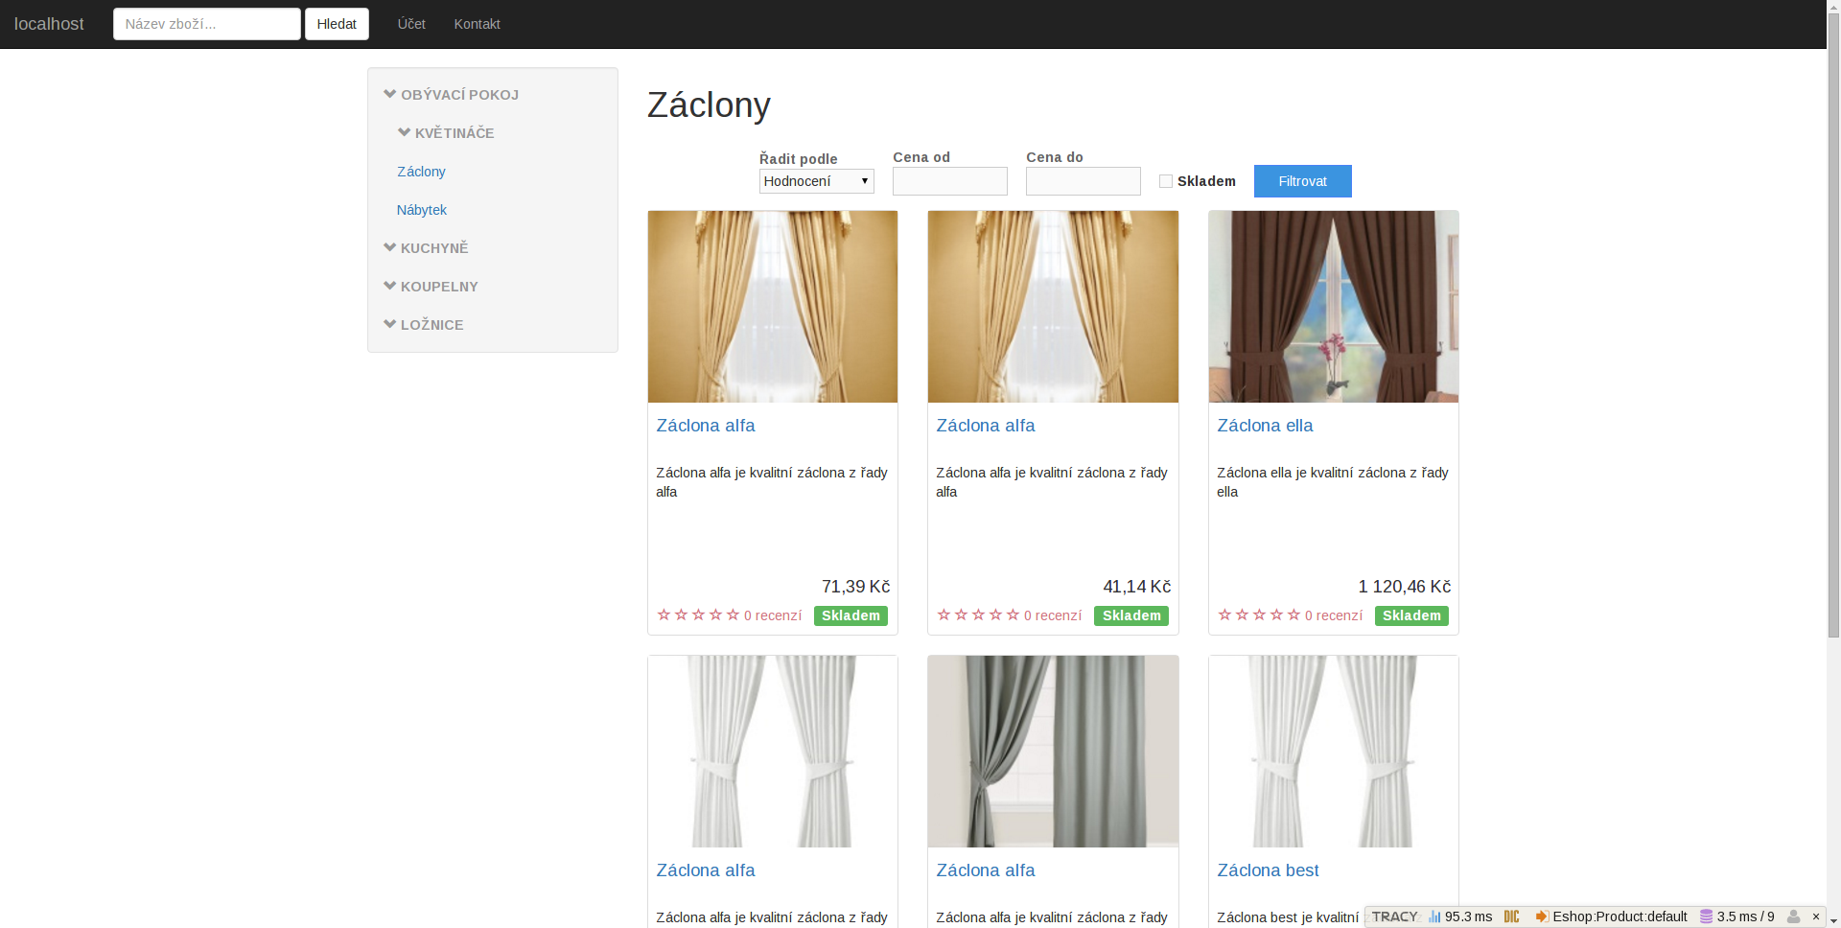This screenshot has width=1841, height=928.
Task: Focus the Cena od price field
Action: click(949, 181)
